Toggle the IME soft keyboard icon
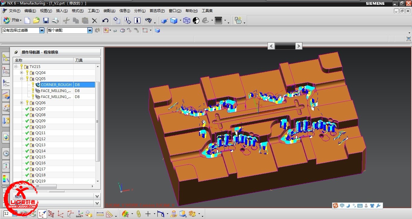Image resolution: width=412 pixels, height=219 pixels. click(360, 206)
